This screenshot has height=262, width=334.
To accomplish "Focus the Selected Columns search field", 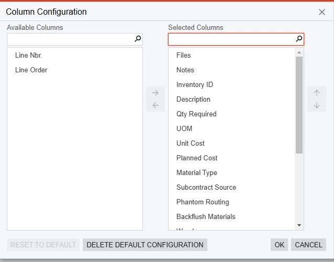I will tap(231, 39).
